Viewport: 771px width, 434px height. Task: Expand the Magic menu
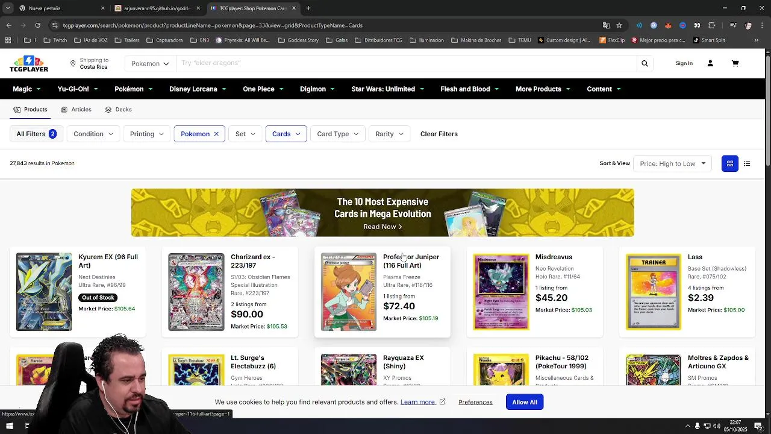(x=27, y=89)
